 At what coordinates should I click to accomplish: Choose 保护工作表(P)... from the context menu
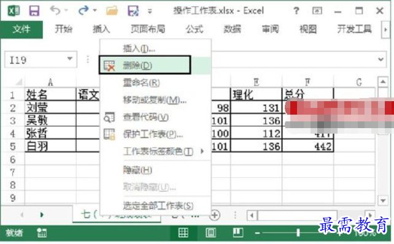[155, 134]
